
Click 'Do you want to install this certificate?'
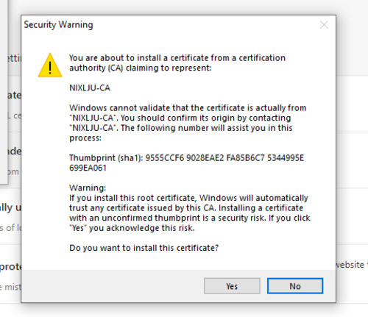144,248
